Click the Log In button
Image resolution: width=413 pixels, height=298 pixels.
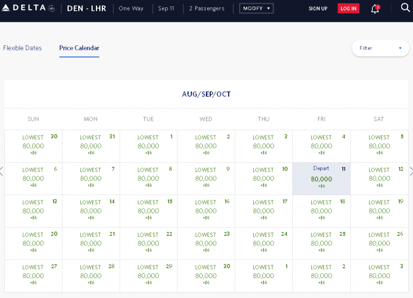(348, 9)
